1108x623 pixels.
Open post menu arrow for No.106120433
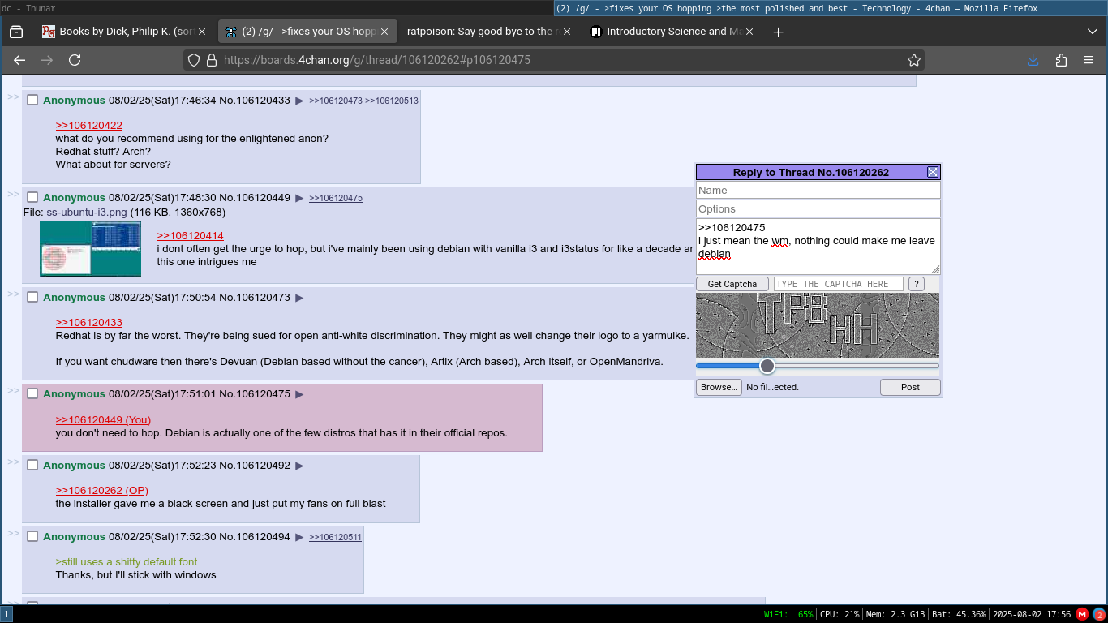(299, 101)
